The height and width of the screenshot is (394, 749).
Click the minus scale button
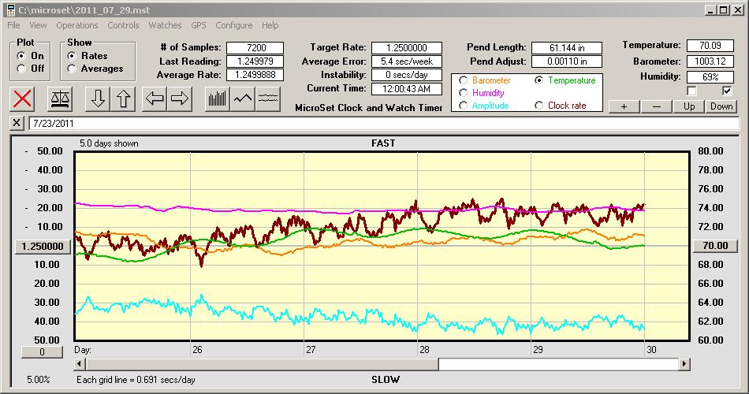(x=656, y=106)
